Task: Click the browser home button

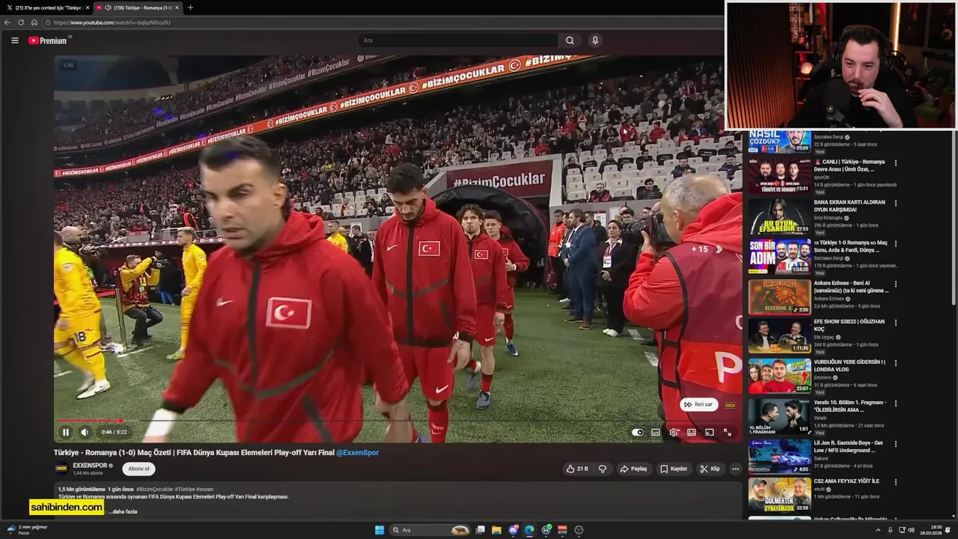Action: click(34, 22)
